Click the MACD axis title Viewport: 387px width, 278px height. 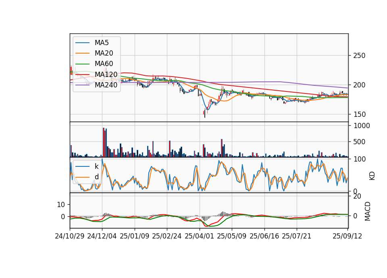click(x=368, y=211)
